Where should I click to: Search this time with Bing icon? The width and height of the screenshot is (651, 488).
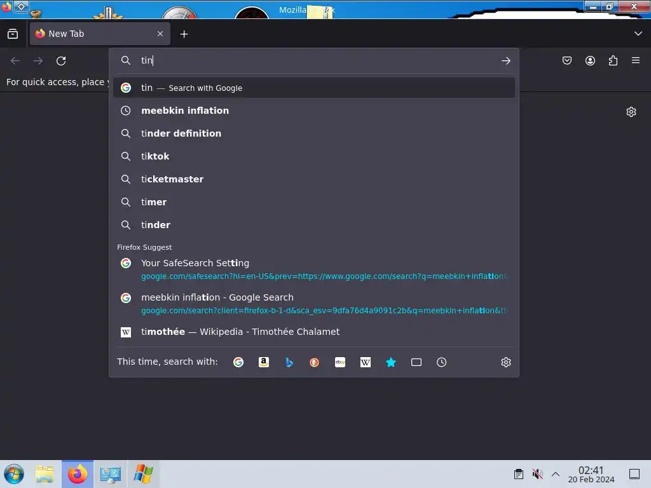coord(289,362)
